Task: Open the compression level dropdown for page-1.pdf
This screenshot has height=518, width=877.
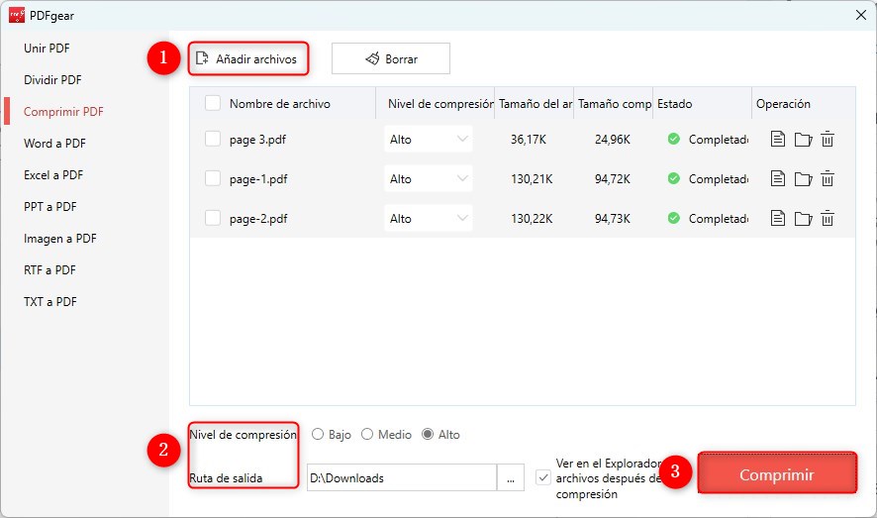Action: pos(428,179)
